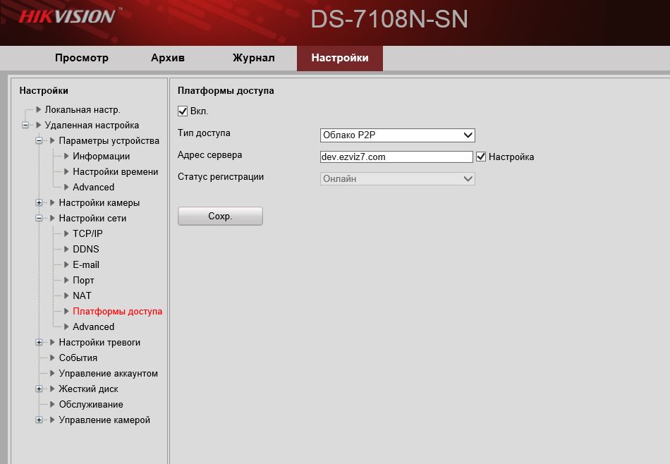Open the Тип доступа dropdown
This screenshot has height=464, width=670.
click(397, 135)
